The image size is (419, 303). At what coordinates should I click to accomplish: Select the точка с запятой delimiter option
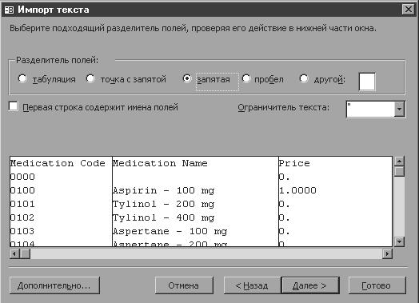point(90,79)
